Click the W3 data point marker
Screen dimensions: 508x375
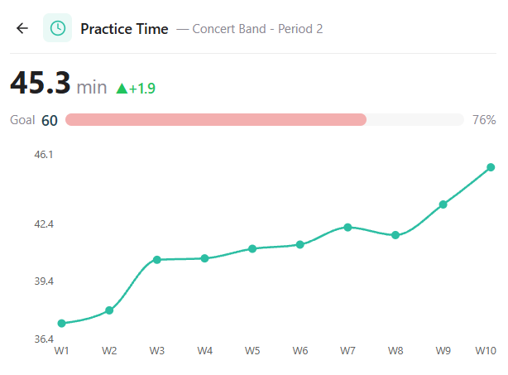click(156, 260)
